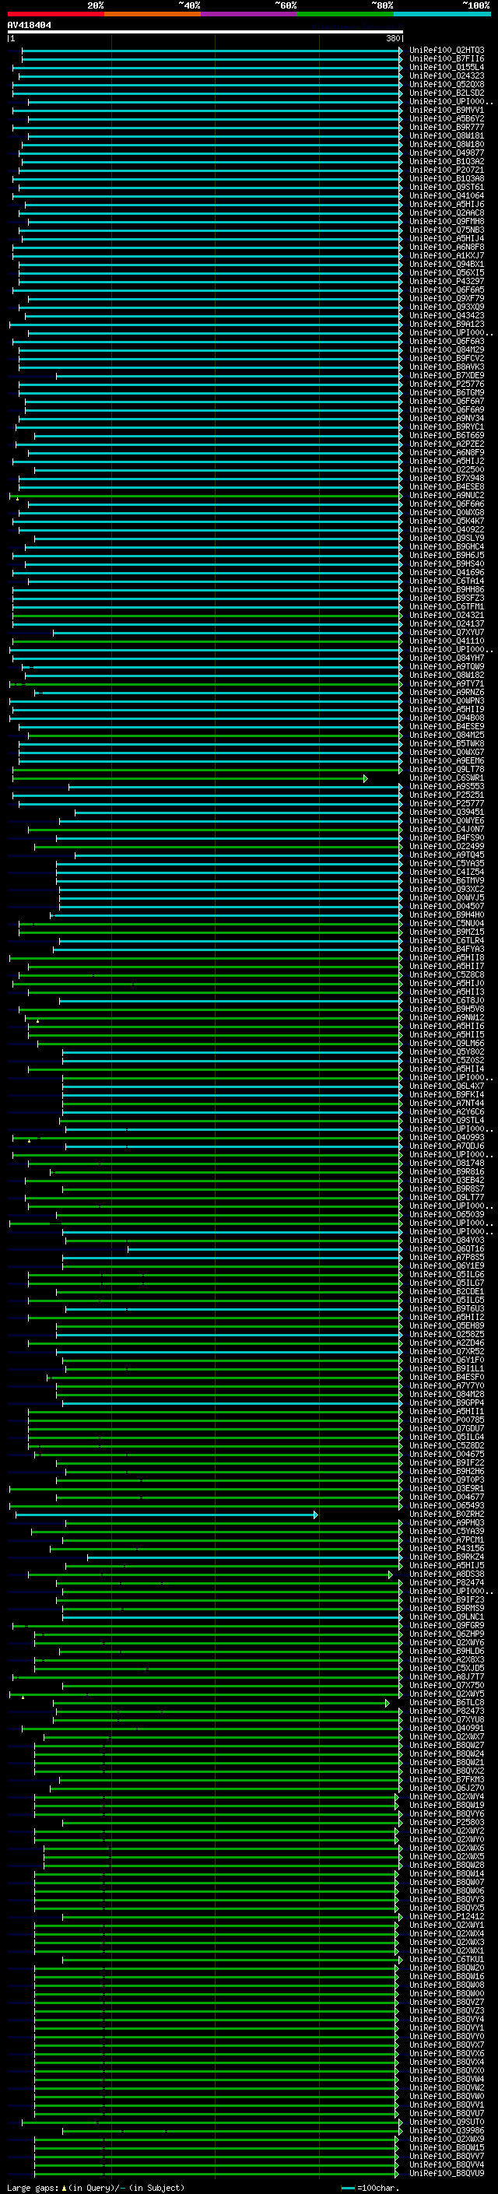Select hit label UniRef100_B9R777
498x2194 pixels.
tap(447, 127)
